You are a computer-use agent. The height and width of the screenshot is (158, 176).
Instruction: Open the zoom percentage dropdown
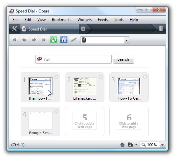(162, 145)
